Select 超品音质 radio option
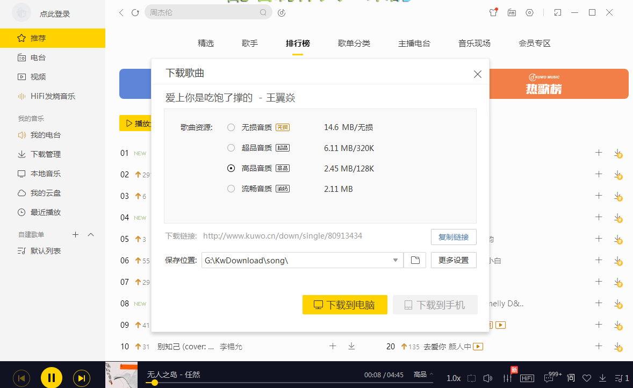Viewport: 633px width, 388px height. coord(231,148)
